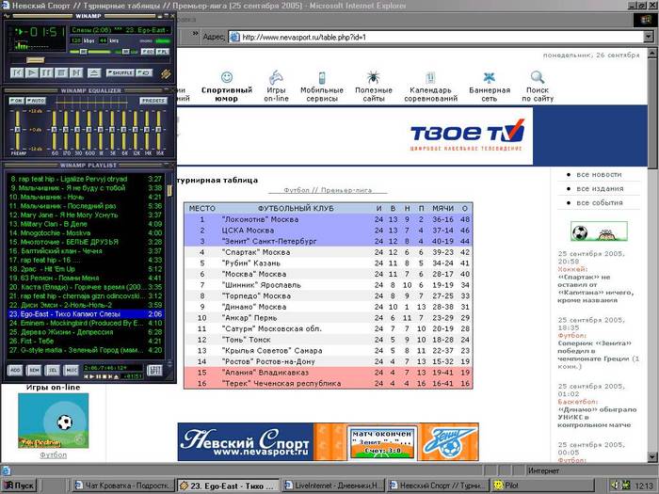Image resolution: width=659 pixels, height=494 pixels.
Task: Open the playlist LIST OPTS menu
Action: point(154,370)
